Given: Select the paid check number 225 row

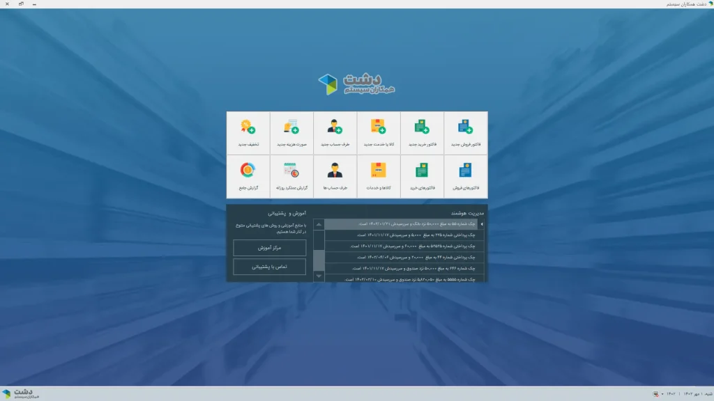Looking at the screenshot, I should pos(401,235).
